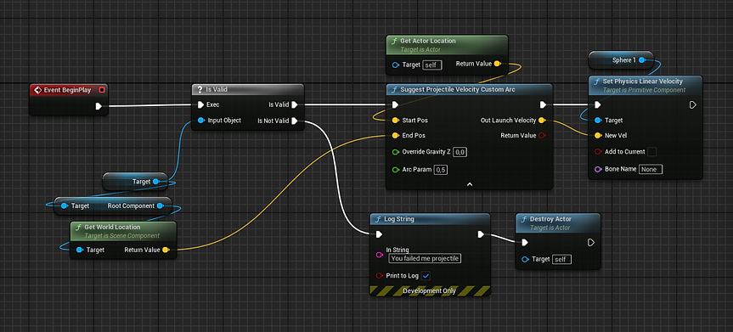Click Arc Param value field
The height and width of the screenshot is (332, 733).
pyautogui.click(x=440, y=170)
